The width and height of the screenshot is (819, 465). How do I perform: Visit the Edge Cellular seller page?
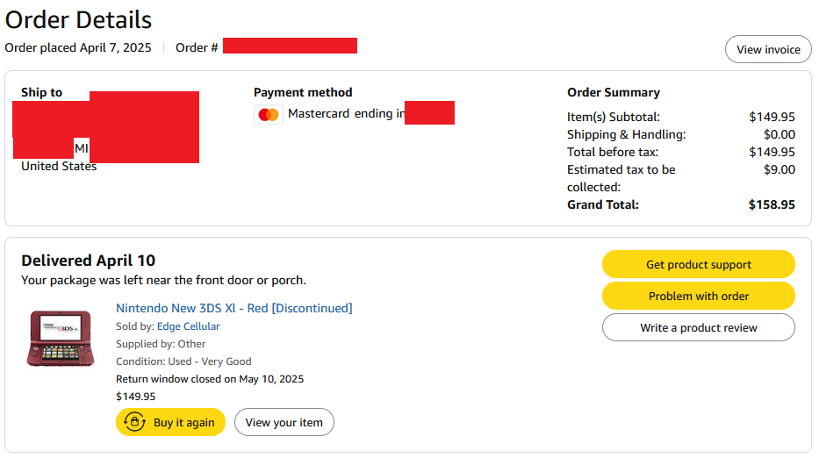(189, 326)
